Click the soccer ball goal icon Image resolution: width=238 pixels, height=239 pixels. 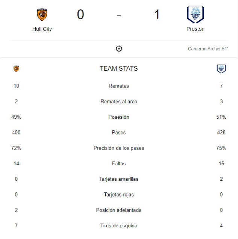tap(119, 49)
